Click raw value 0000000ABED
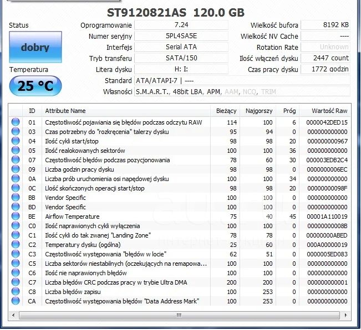 327,235
